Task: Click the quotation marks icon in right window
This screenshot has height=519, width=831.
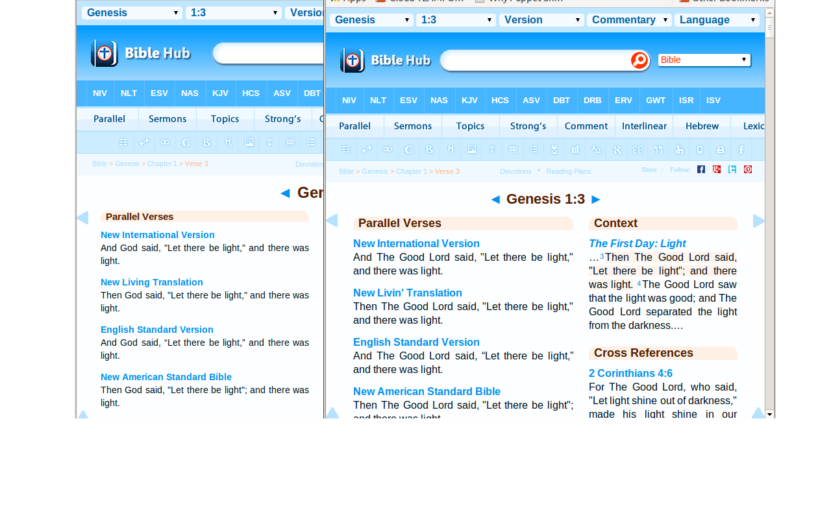Action: (658, 150)
